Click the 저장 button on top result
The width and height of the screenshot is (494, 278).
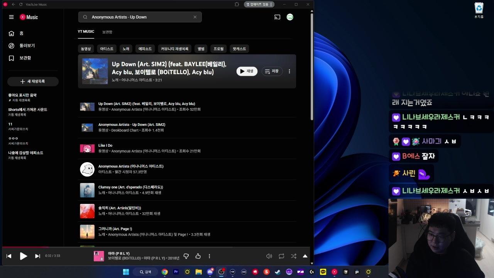coord(272,71)
